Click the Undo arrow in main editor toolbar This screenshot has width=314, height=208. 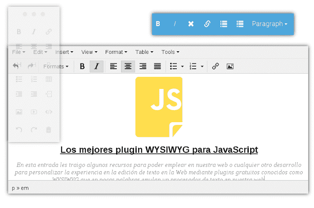[17, 66]
